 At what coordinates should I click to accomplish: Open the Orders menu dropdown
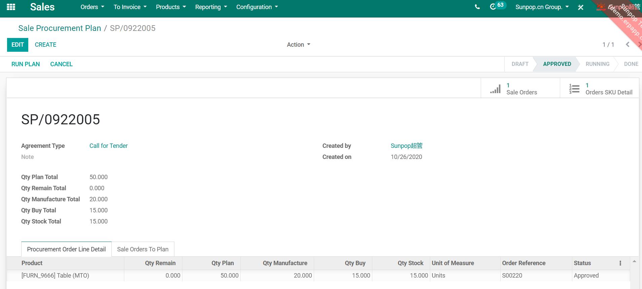pos(92,7)
